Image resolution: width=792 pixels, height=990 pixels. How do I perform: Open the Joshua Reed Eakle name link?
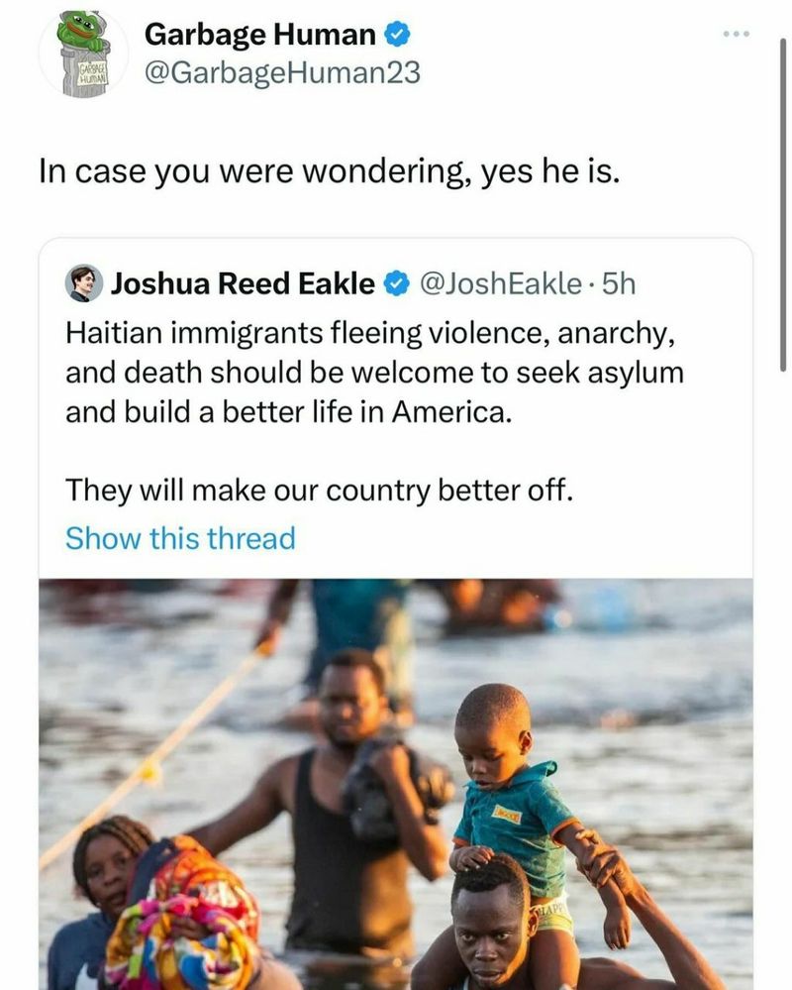pyautogui.click(x=243, y=283)
